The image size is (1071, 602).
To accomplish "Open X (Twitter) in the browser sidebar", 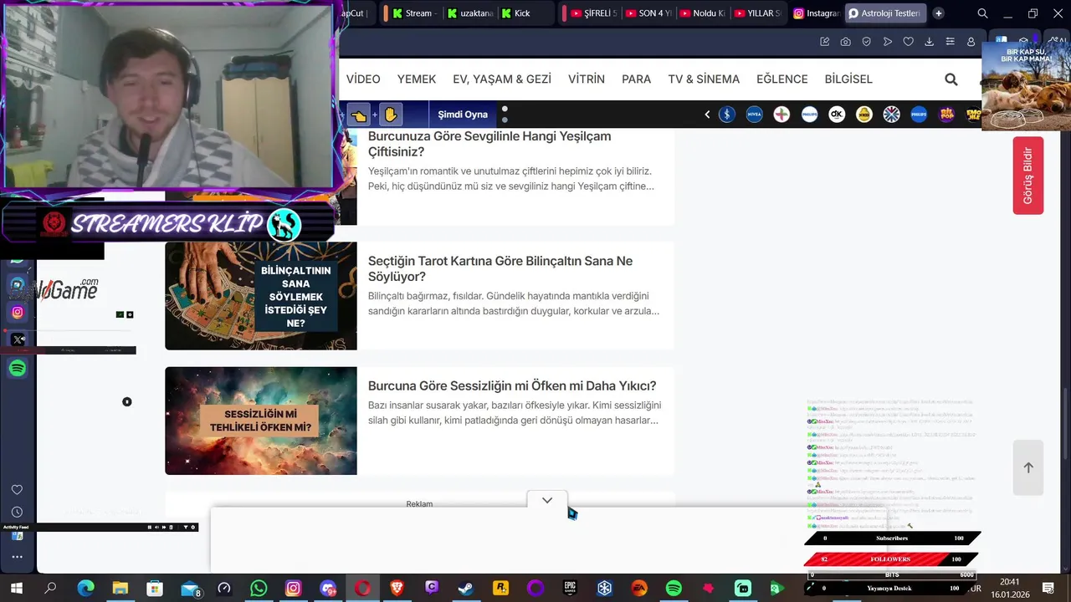I will 18,339.
